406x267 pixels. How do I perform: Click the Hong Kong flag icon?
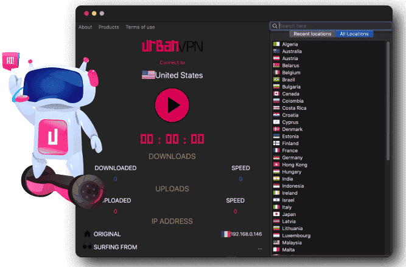[x=276, y=164]
